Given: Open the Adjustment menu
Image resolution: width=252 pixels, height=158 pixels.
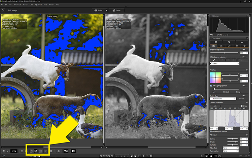Looking at the screenshot, I should click(x=38, y=5).
